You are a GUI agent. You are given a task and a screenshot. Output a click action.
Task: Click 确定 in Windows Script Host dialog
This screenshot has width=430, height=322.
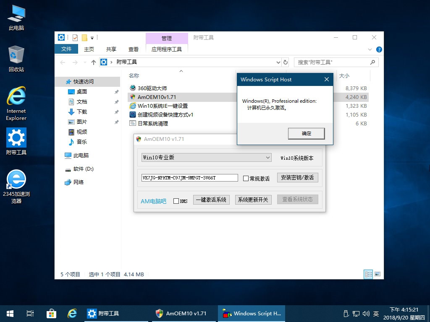pos(306,133)
